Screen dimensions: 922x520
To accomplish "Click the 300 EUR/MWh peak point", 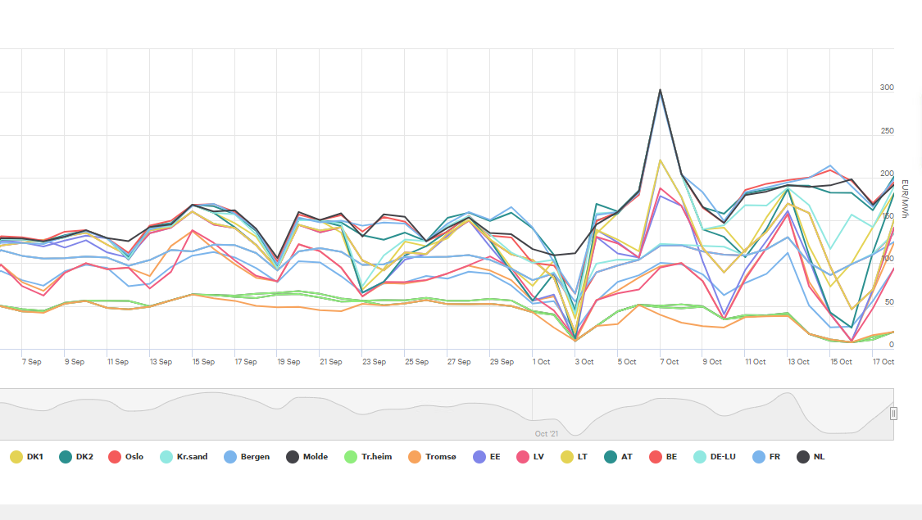I will 661,90.
